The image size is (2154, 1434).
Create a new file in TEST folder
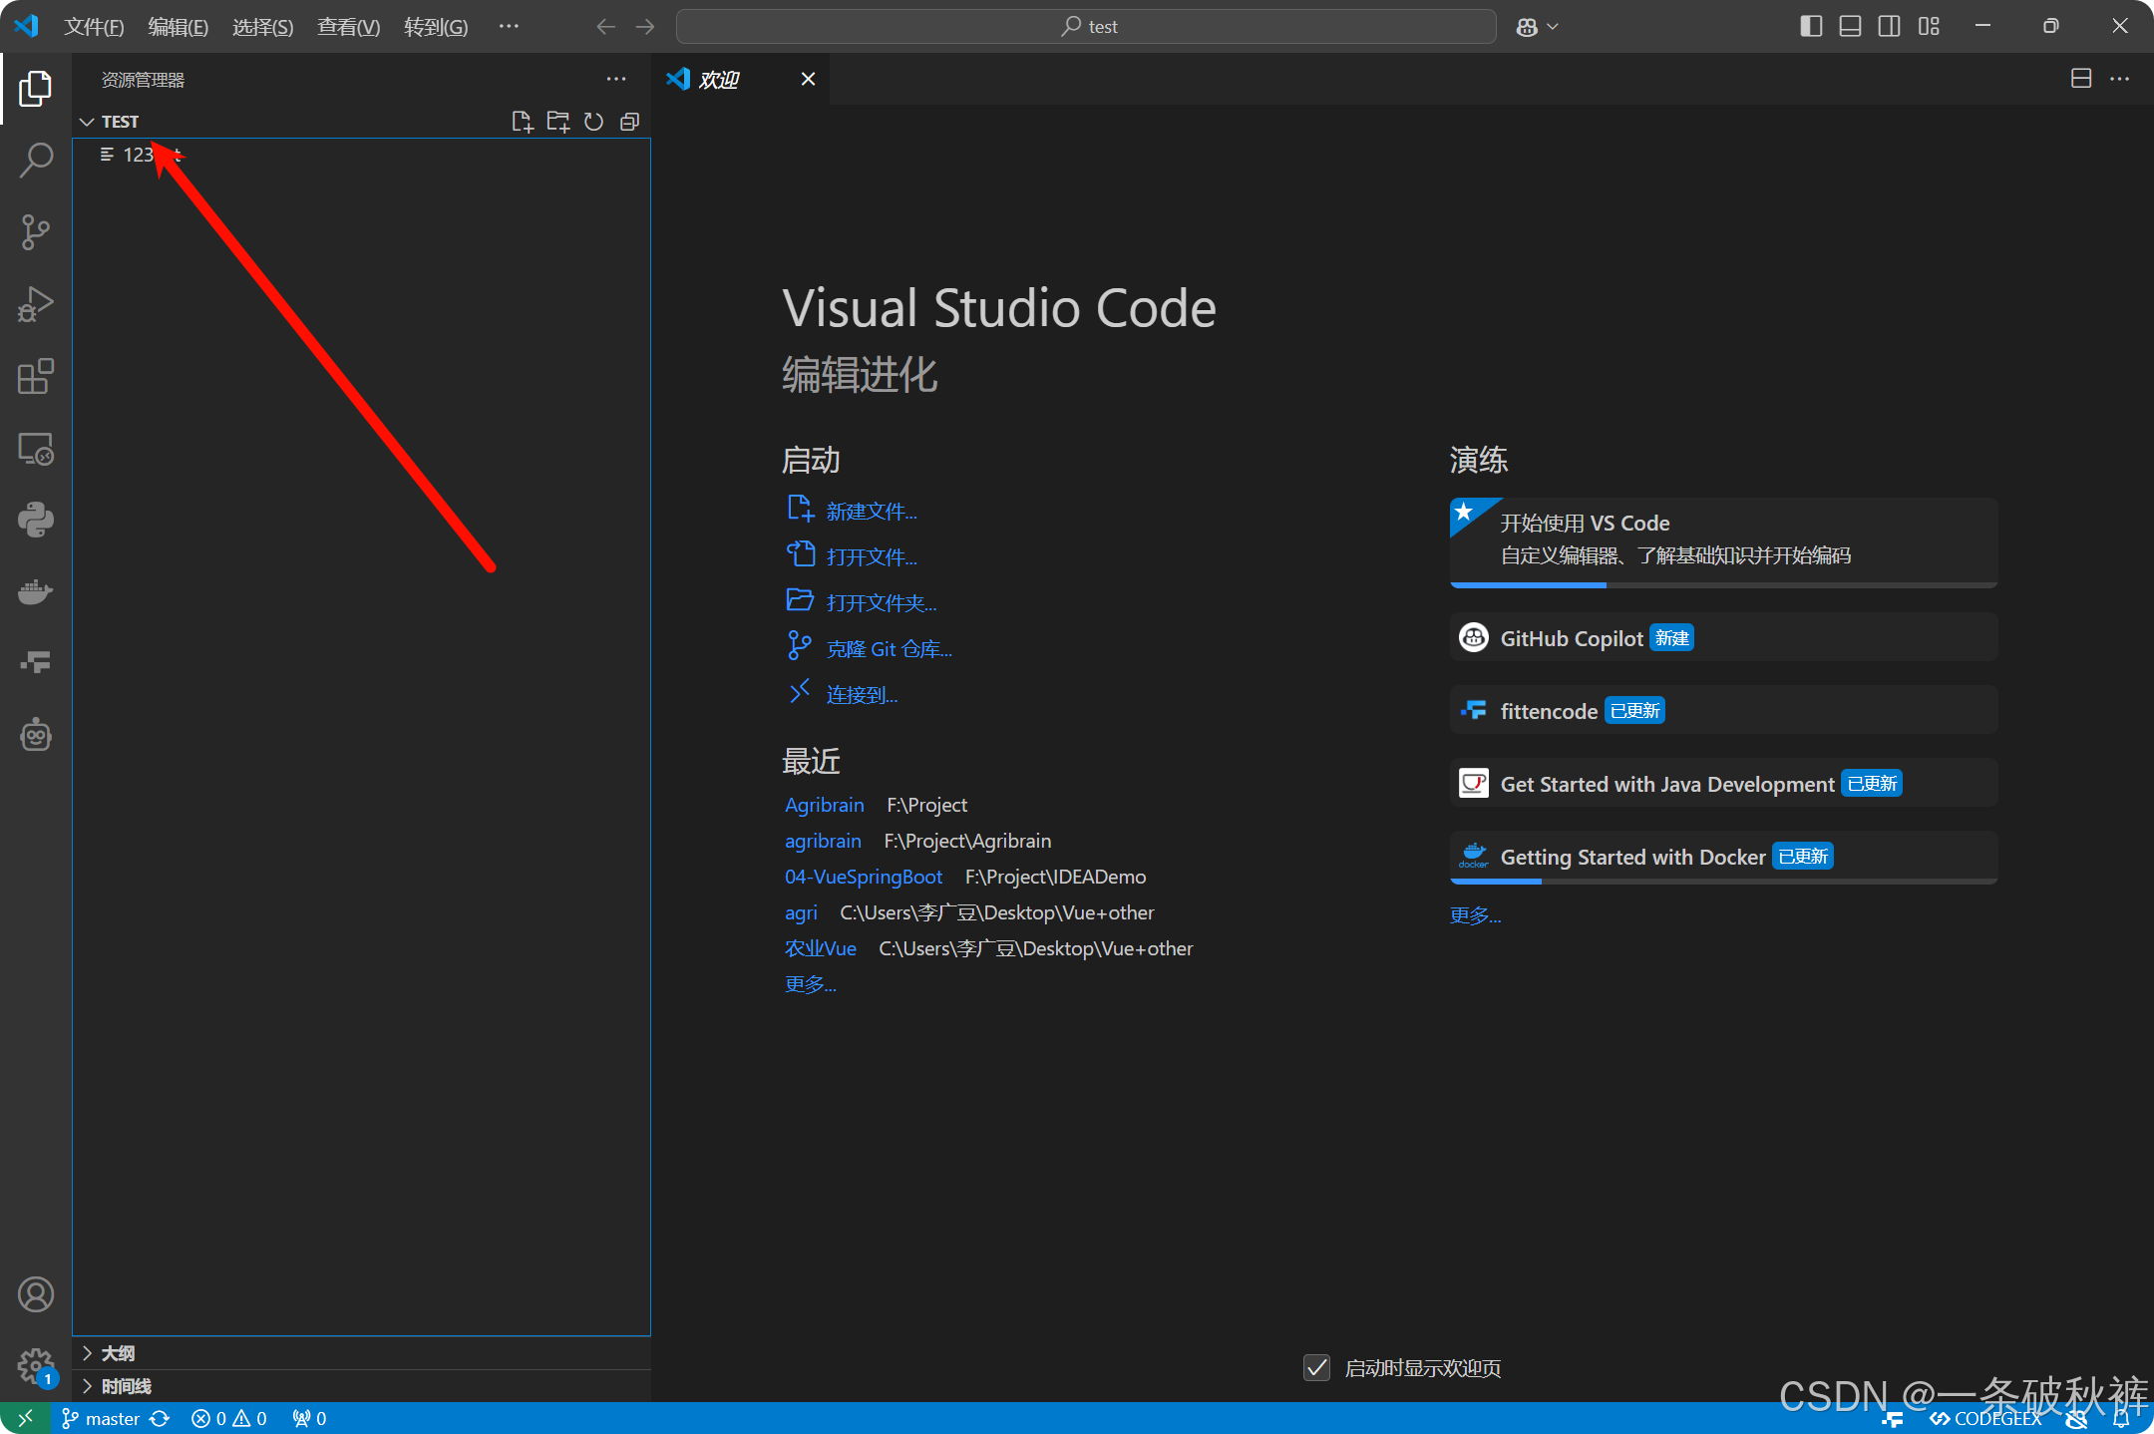coord(522,122)
